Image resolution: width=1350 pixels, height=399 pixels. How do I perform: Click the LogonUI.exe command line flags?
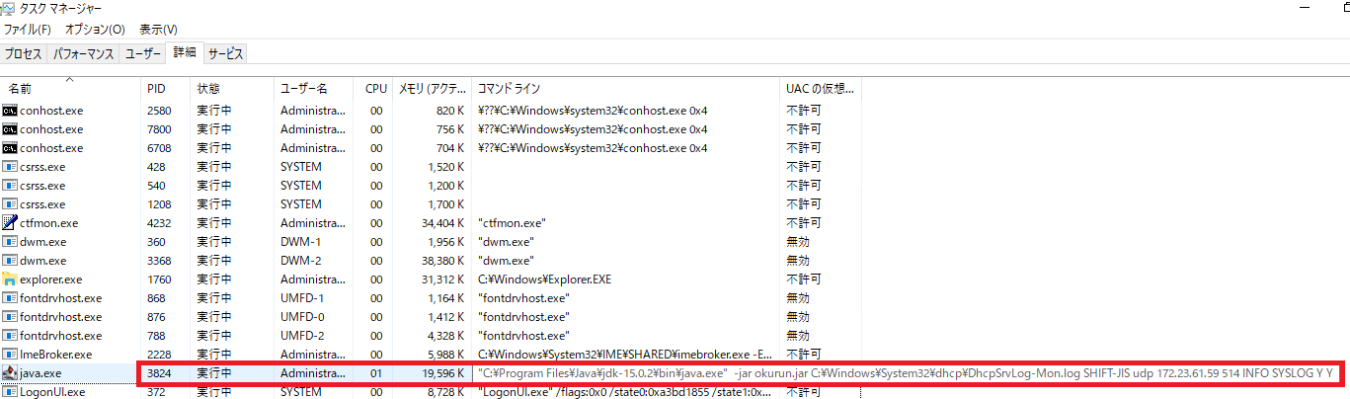point(626,392)
